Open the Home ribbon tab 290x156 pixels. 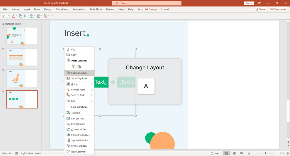coord(16,9)
